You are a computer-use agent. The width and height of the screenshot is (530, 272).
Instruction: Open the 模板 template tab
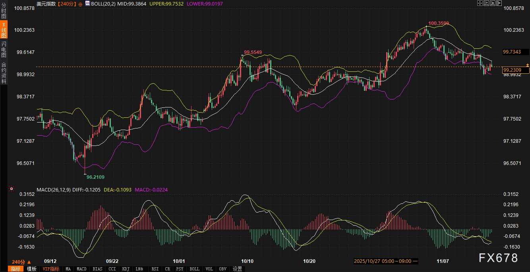(31, 269)
